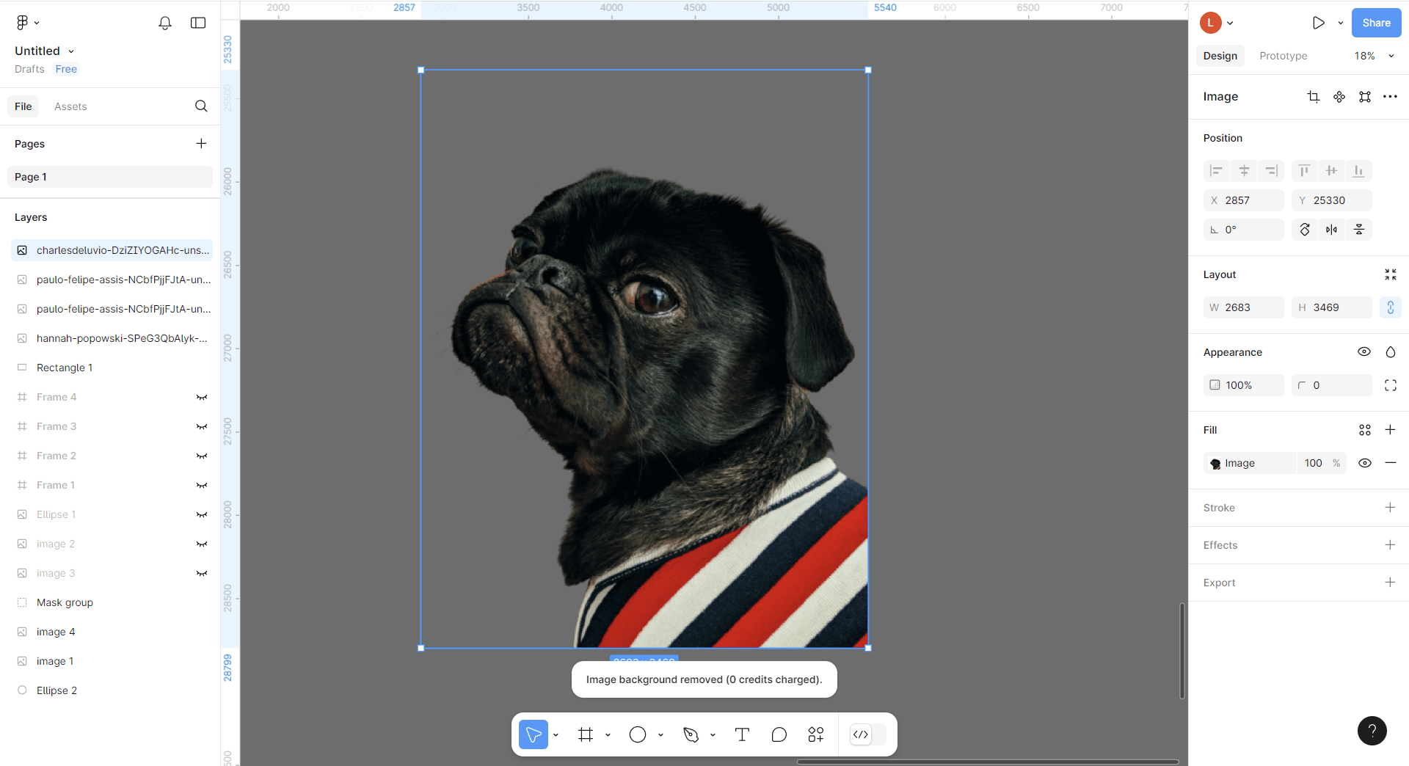Toggle Dev Mode switch
This screenshot has width=1409, height=766.
click(x=868, y=734)
